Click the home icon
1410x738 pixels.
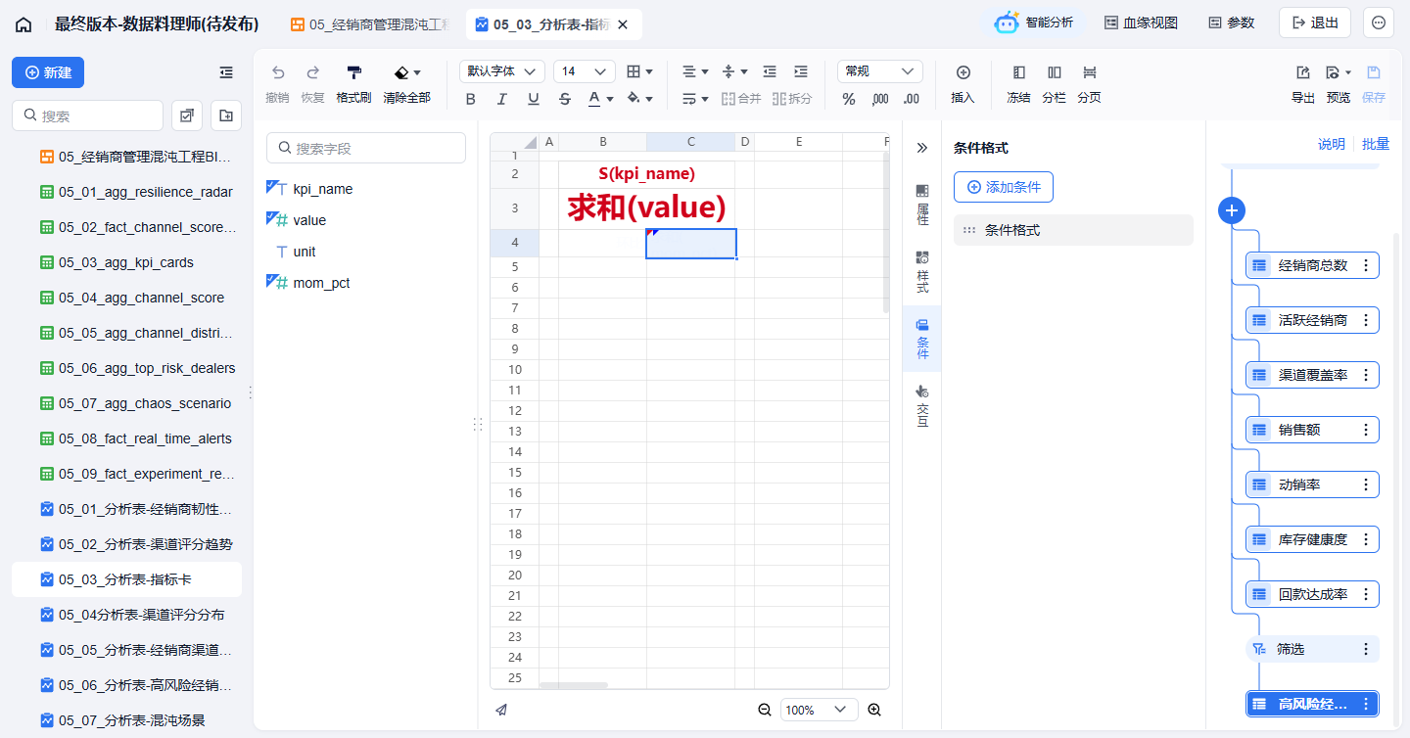click(23, 24)
